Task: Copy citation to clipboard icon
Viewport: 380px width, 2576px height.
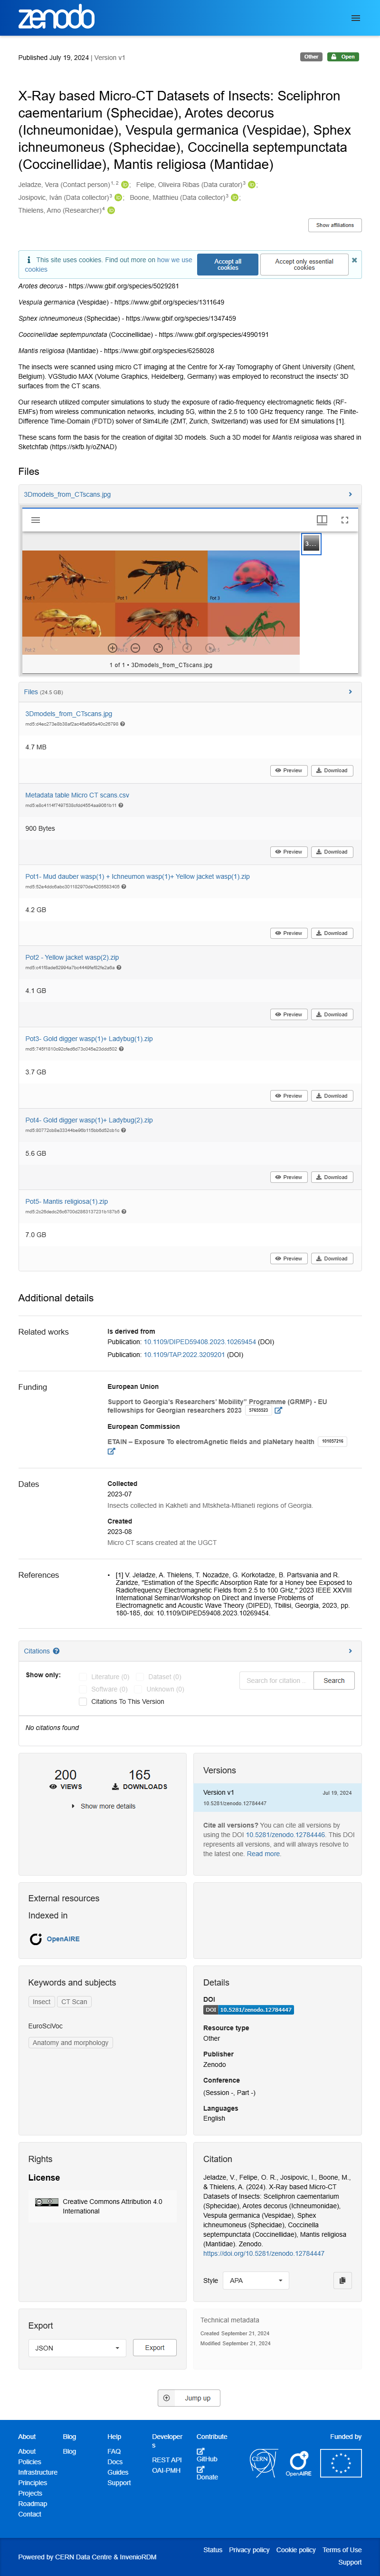Action: (x=342, y=2280)
